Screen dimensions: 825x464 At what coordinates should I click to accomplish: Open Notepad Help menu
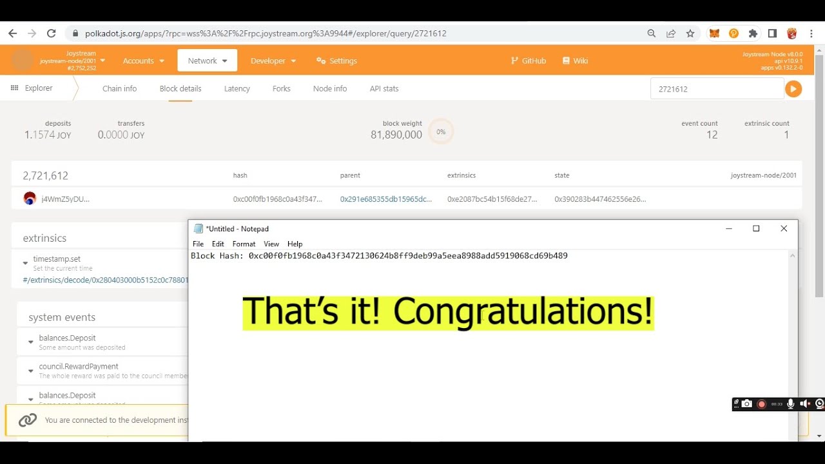click(295, 244)
